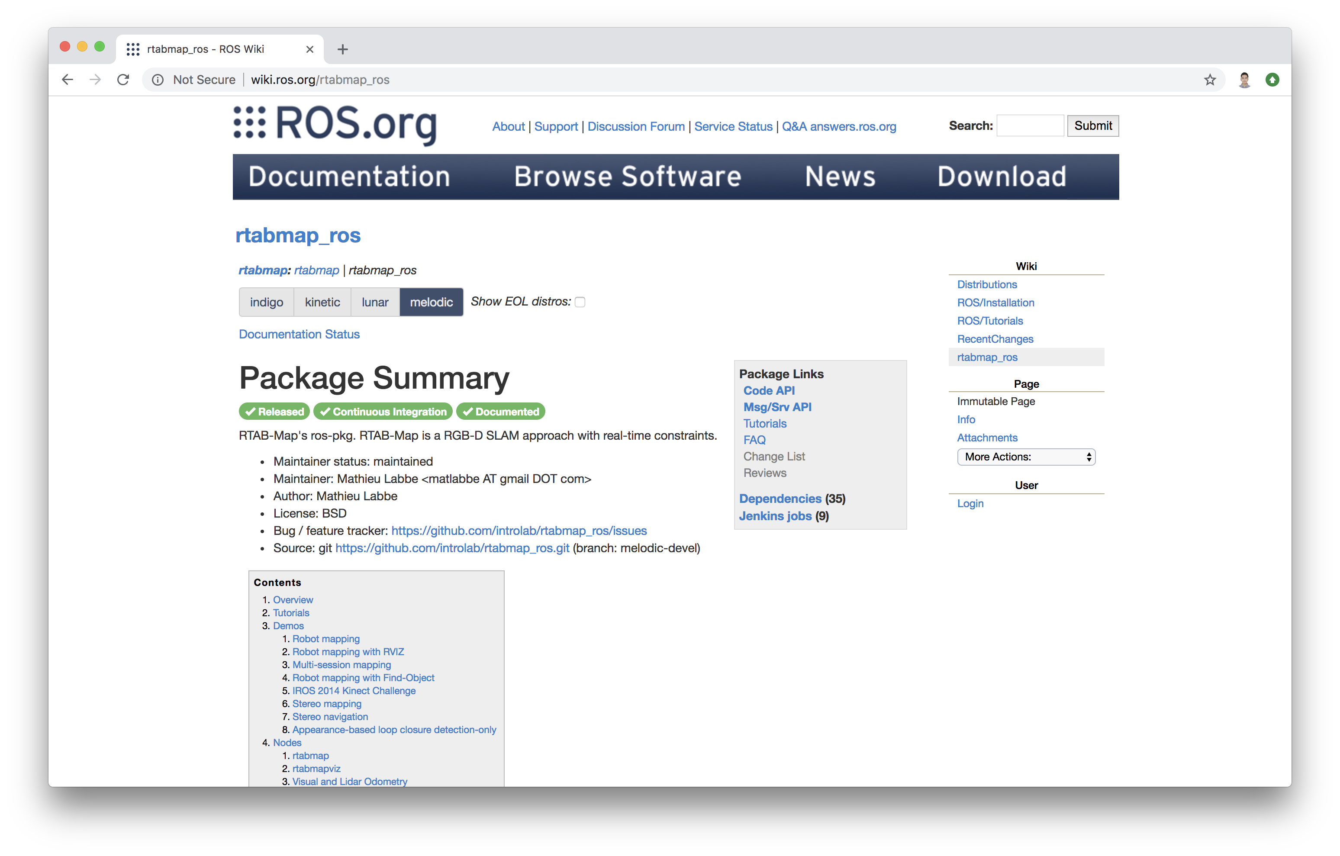Image resolution: width=1340 pixels, height=856 pixels.
Task: Select the kinetic distro tab
Action: coord(322,302)
